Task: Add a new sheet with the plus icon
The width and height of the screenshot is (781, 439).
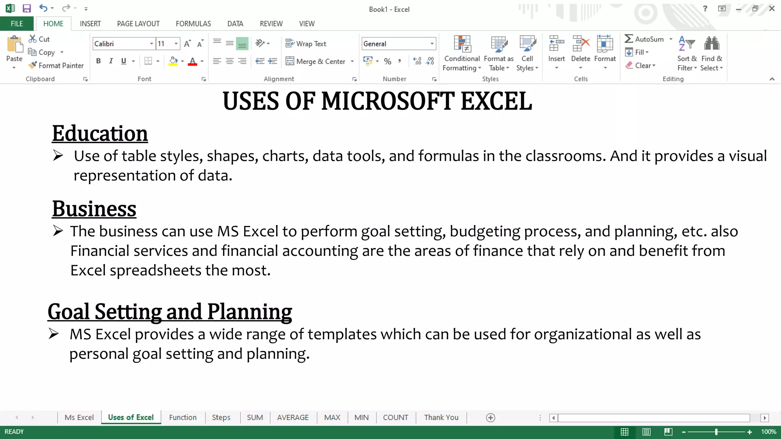Action: [491, 418]
